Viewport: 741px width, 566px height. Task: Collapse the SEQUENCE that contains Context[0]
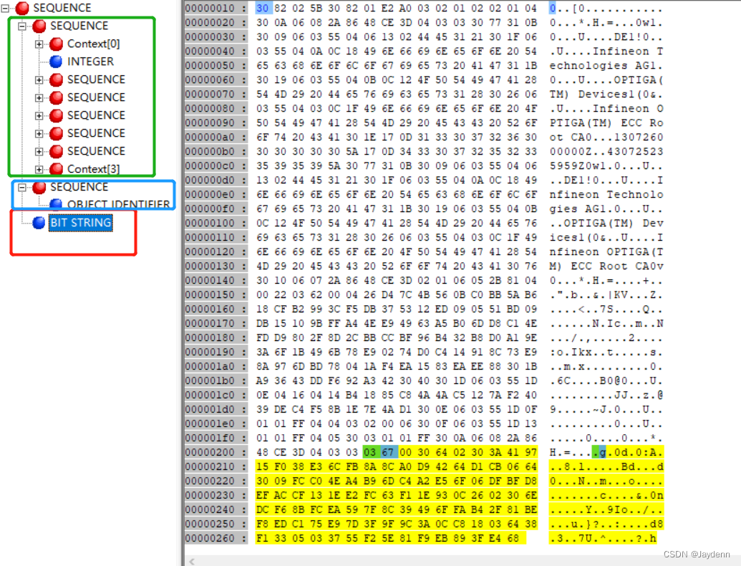point(21,26)
